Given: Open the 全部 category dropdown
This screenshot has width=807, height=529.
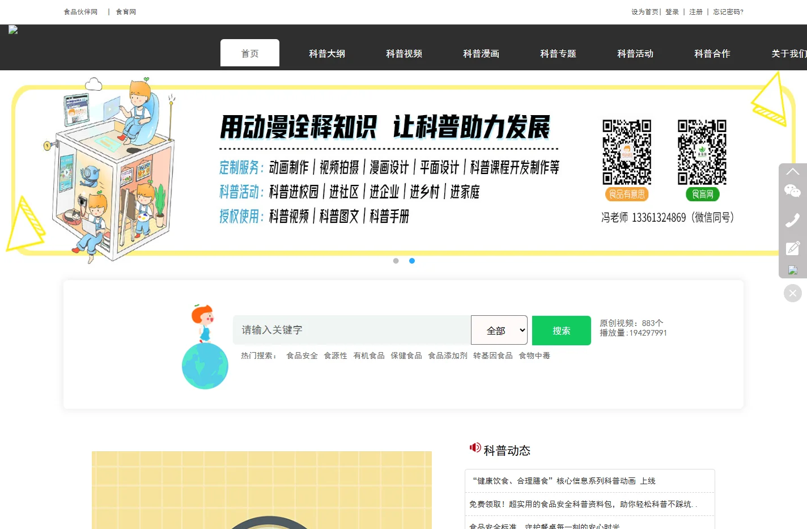Looking at the screenshot, I should 499,330.
